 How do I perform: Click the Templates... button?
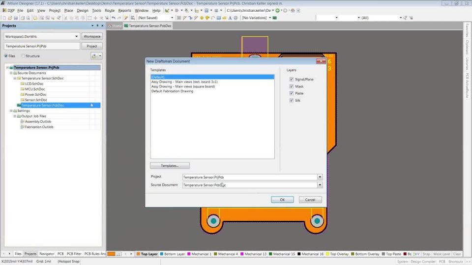click(170, 165)
